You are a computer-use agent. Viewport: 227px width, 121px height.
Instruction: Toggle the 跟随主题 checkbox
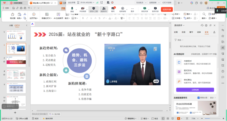coord(199,98)
